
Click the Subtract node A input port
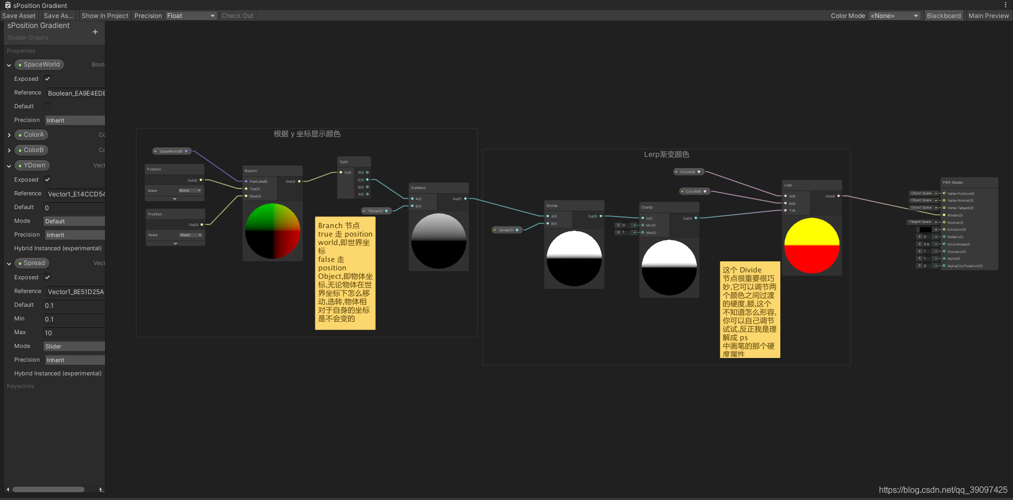(412, 199)
